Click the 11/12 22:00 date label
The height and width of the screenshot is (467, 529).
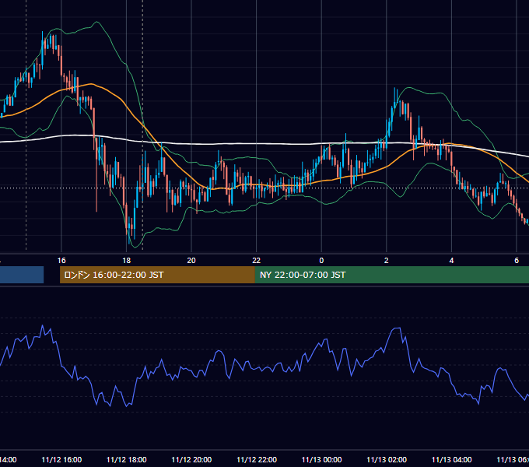[x=257, y=460]
